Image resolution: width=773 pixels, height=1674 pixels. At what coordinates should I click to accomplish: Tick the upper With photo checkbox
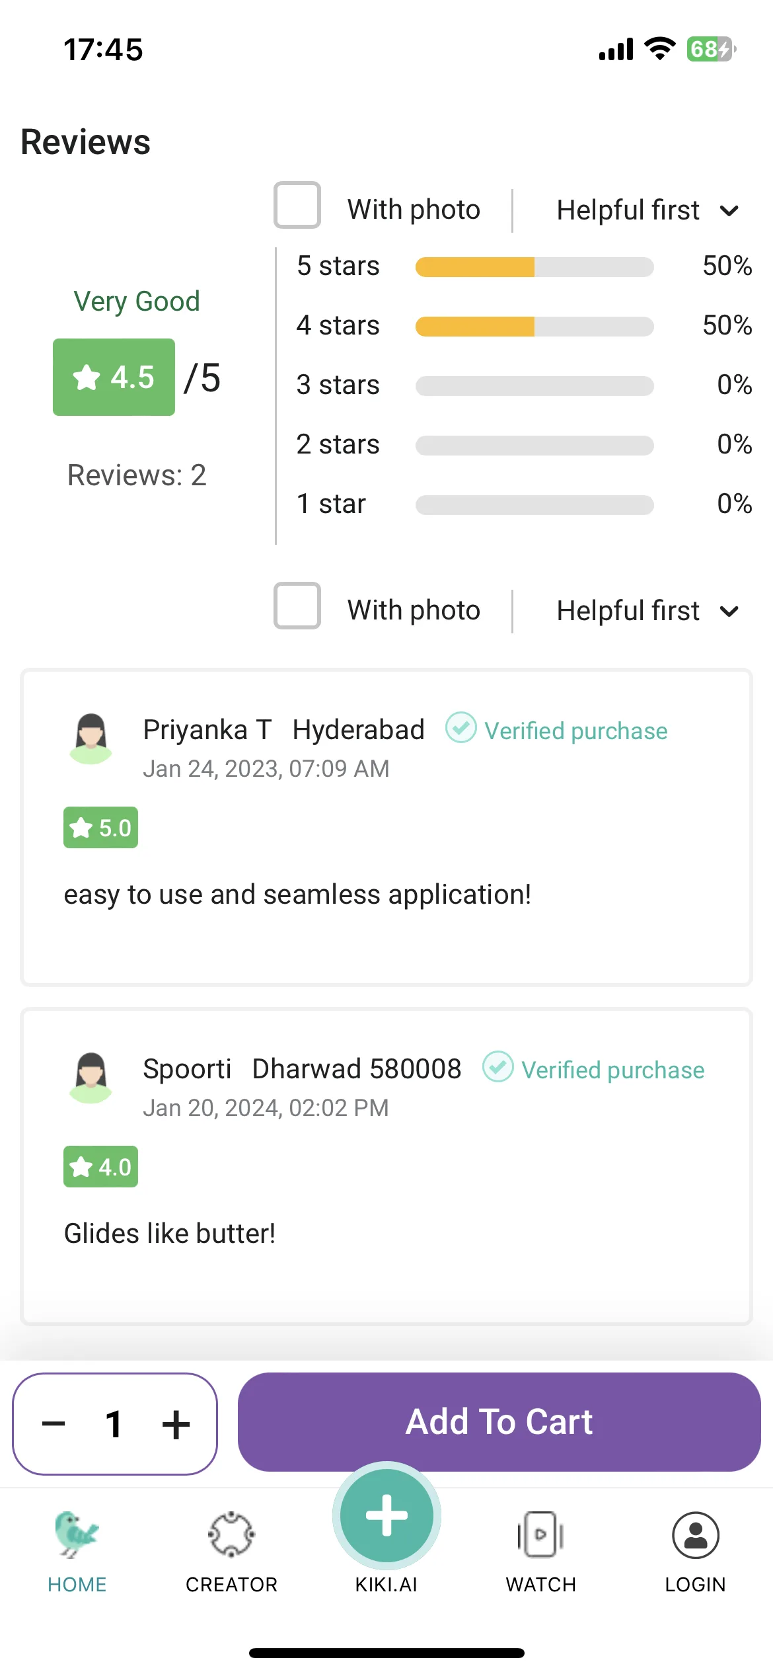tap(297, 205)
